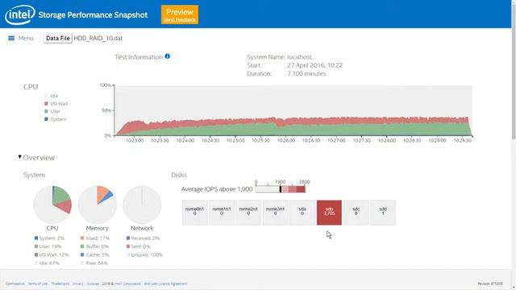Click the System: 2% legend entry
The image size is (516, 290).
pyautogui.click(x=49, y=238)
